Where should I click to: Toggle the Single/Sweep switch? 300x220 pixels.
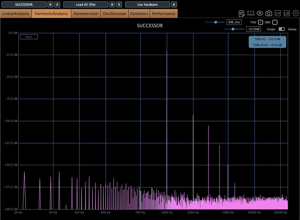[282, 29]
